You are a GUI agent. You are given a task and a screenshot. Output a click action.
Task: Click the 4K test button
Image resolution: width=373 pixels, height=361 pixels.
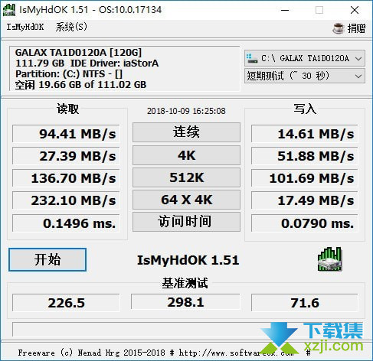click(186, 155)
